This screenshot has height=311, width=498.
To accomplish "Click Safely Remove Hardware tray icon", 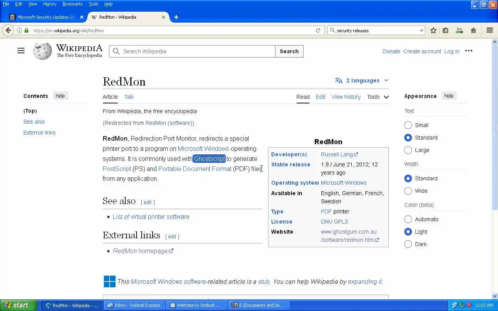I will point(462,305).
